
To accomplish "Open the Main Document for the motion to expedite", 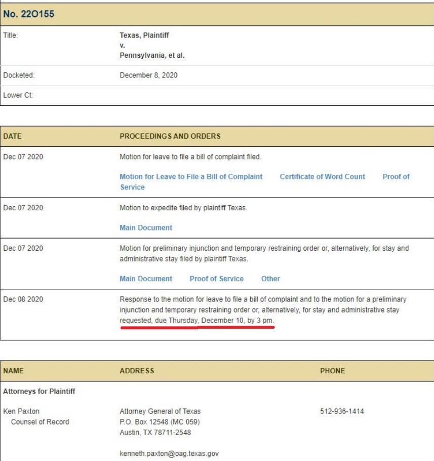I will (146, 227).
